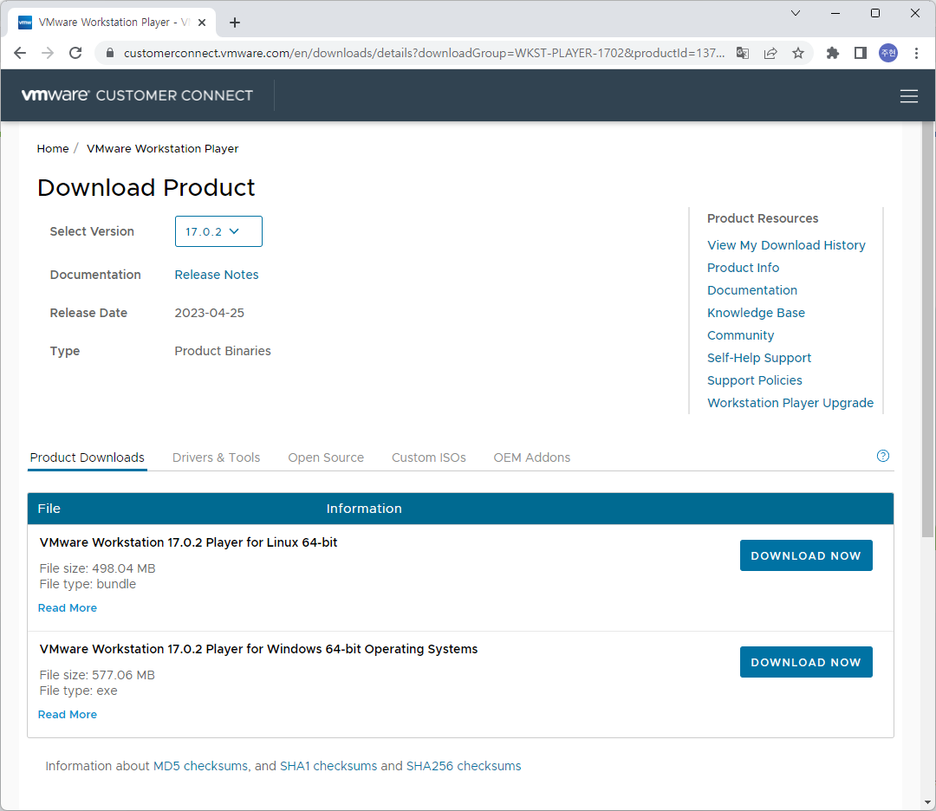Open Chrome three-dot menu
The width and height of the screenshot is (936, 811).
(x=916, y=53)
